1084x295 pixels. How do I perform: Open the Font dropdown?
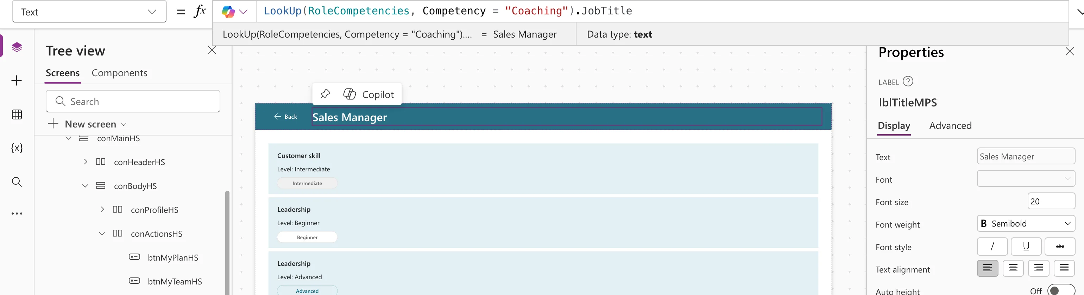1026,179
